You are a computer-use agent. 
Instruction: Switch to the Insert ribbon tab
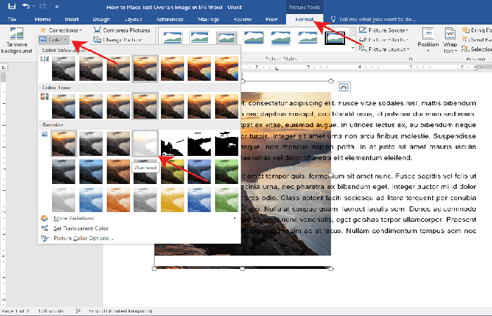(x=71, y=18)
